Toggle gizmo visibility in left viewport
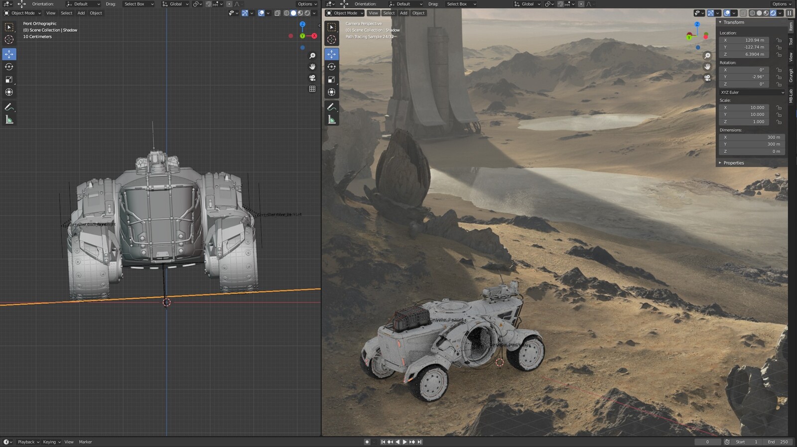 245,13
